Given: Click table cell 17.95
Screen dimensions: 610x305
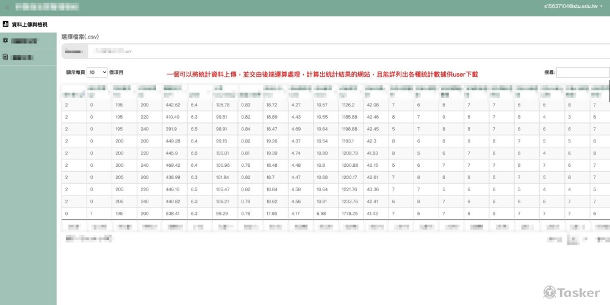Looking at the screenshot, I should pos(276,214).
